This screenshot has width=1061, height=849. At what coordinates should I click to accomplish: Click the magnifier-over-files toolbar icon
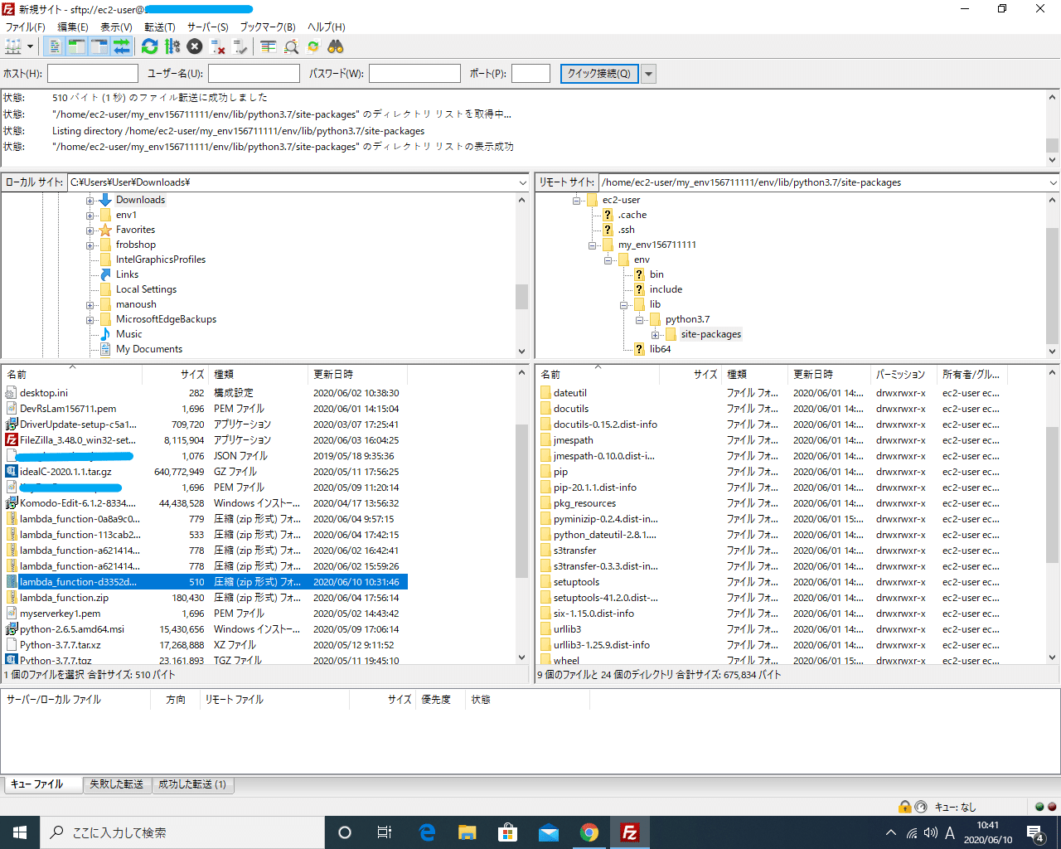coord(291,46)
